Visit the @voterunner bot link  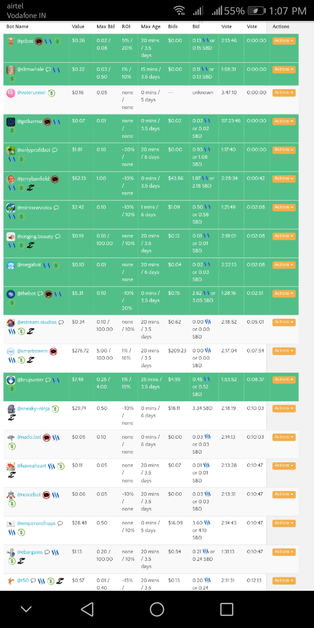pyautogui.click(x=31, y=92)
